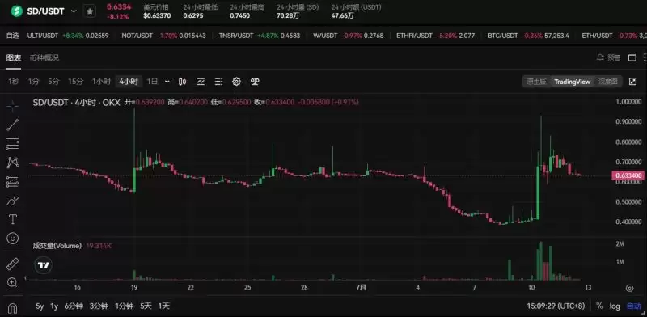Screen dimensions: 647x317
Task: Open the forecasting and measurement tool
Action: 13,182
